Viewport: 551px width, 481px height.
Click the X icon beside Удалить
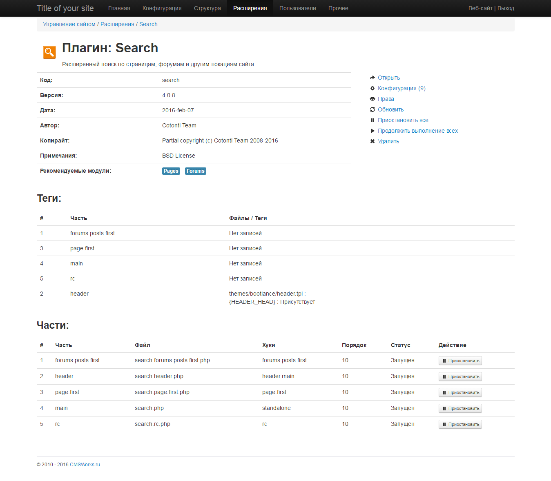pyautogui.click(x=372, y=141)
